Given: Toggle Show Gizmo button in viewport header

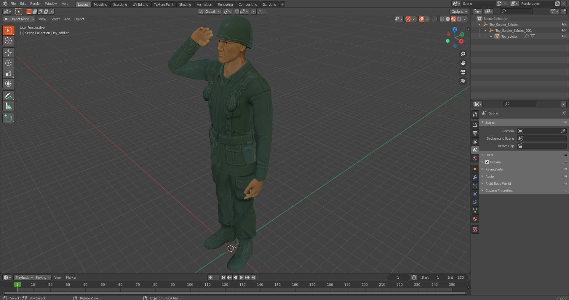Looking at the screenshot, I should (x=408, y=19).
